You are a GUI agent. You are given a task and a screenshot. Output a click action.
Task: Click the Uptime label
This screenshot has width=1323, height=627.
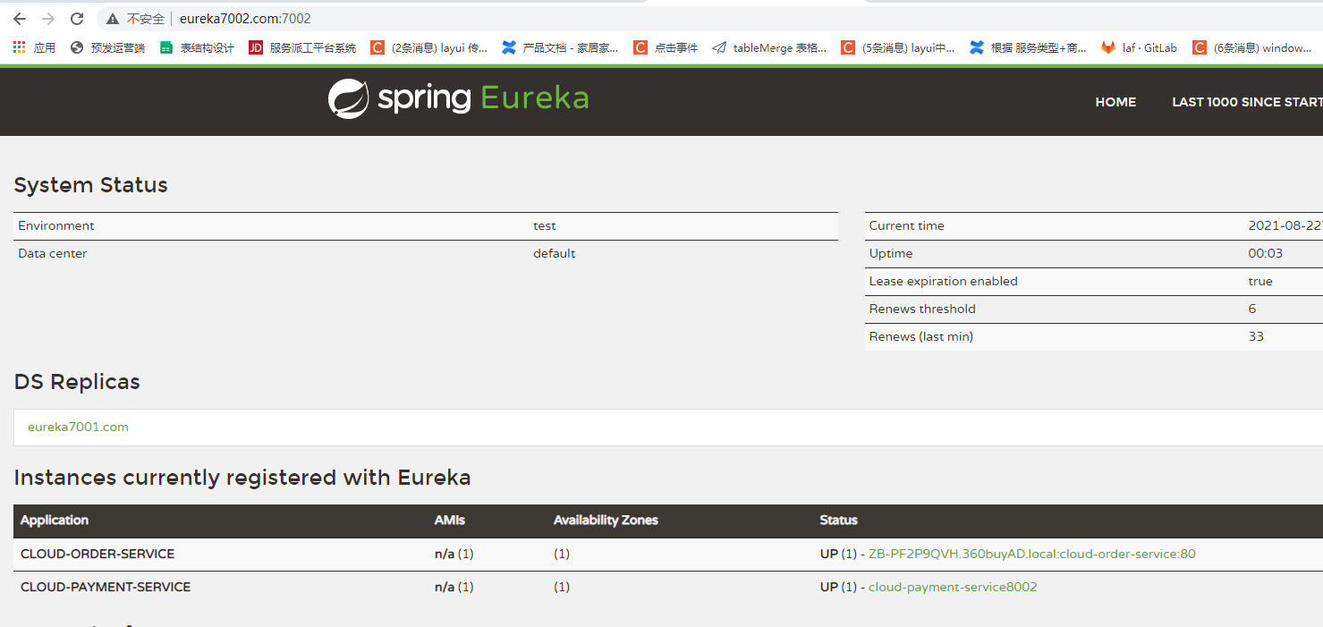coord(891,253)
